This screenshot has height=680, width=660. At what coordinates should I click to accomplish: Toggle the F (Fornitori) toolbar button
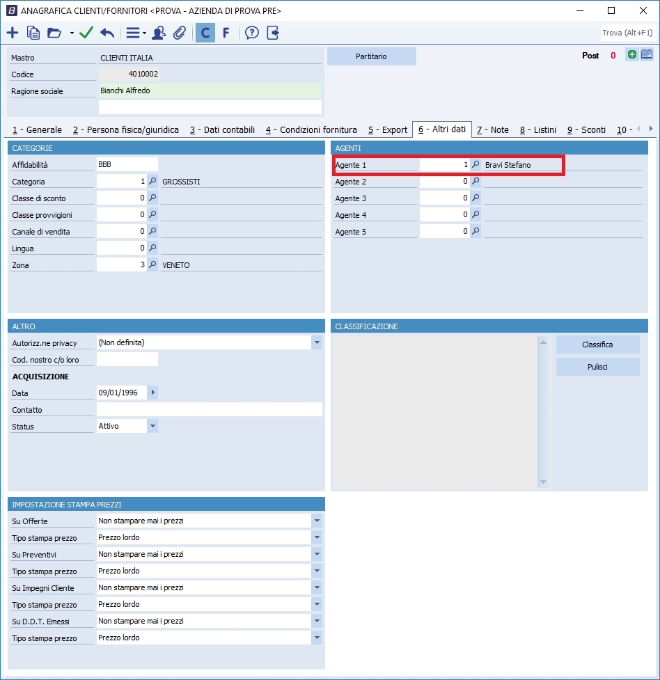pos(226,33)
